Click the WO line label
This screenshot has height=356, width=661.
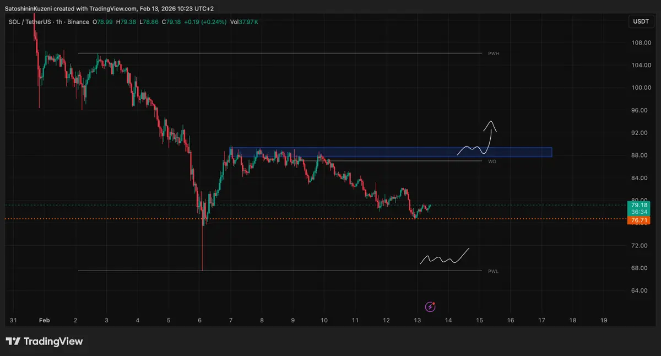492,161
